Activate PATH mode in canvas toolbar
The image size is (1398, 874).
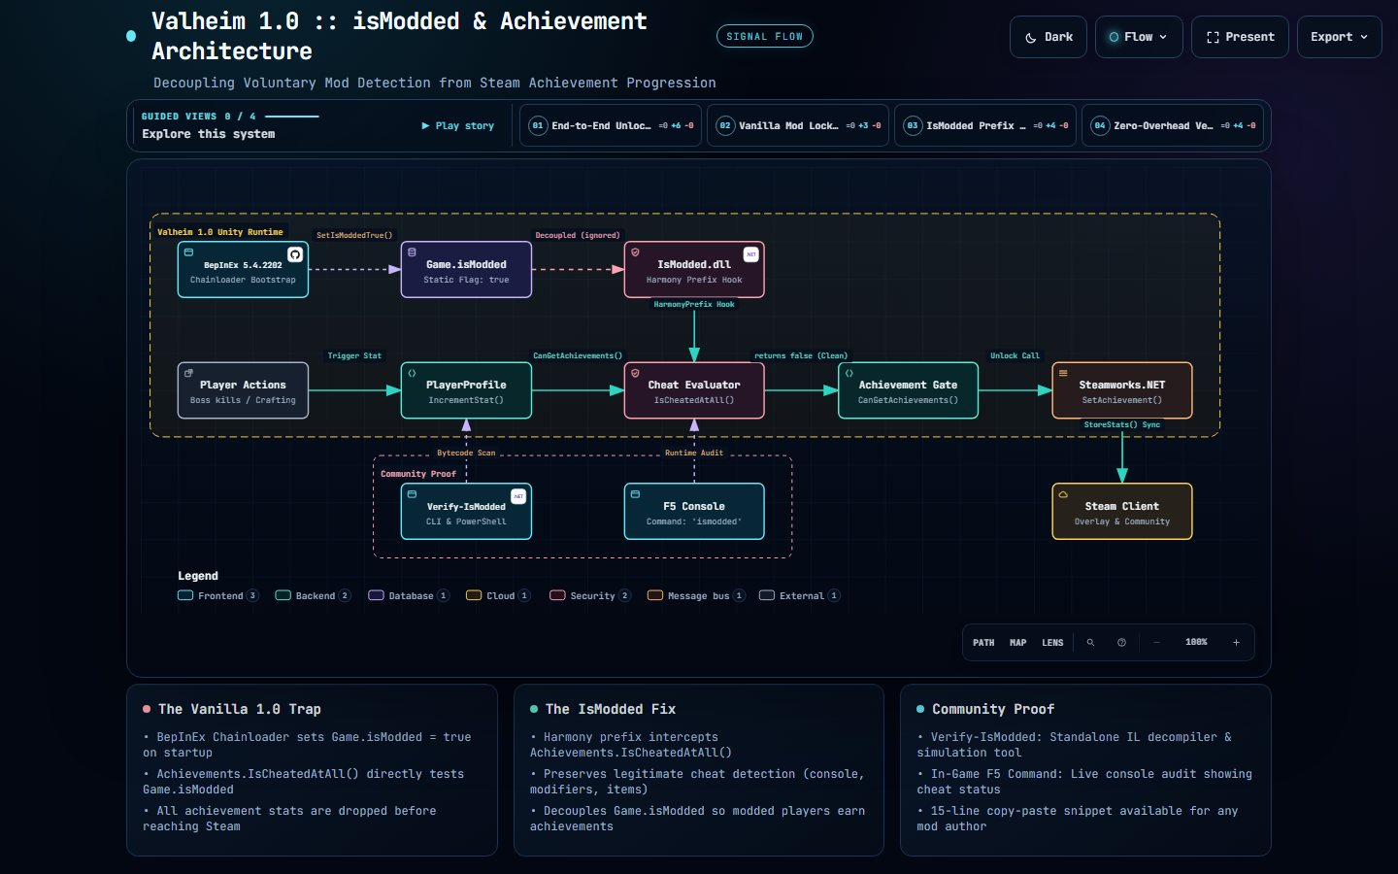point(983,643)
